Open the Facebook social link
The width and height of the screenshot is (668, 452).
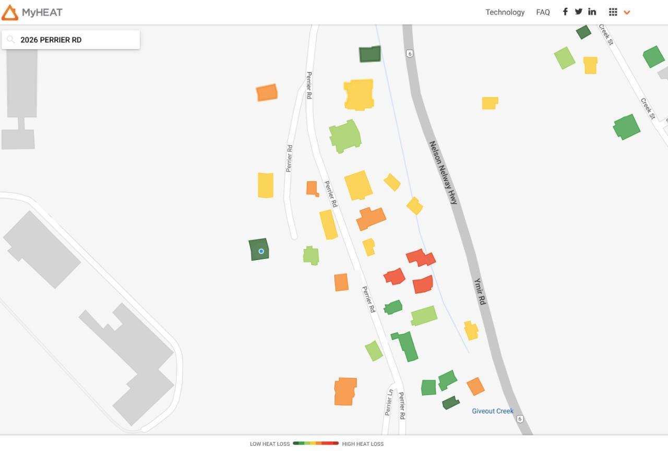click(x=565, y=12)
